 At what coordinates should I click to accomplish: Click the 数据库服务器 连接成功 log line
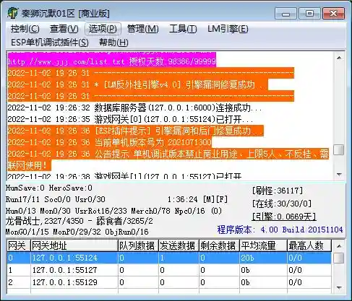click(x=134, y=108)
